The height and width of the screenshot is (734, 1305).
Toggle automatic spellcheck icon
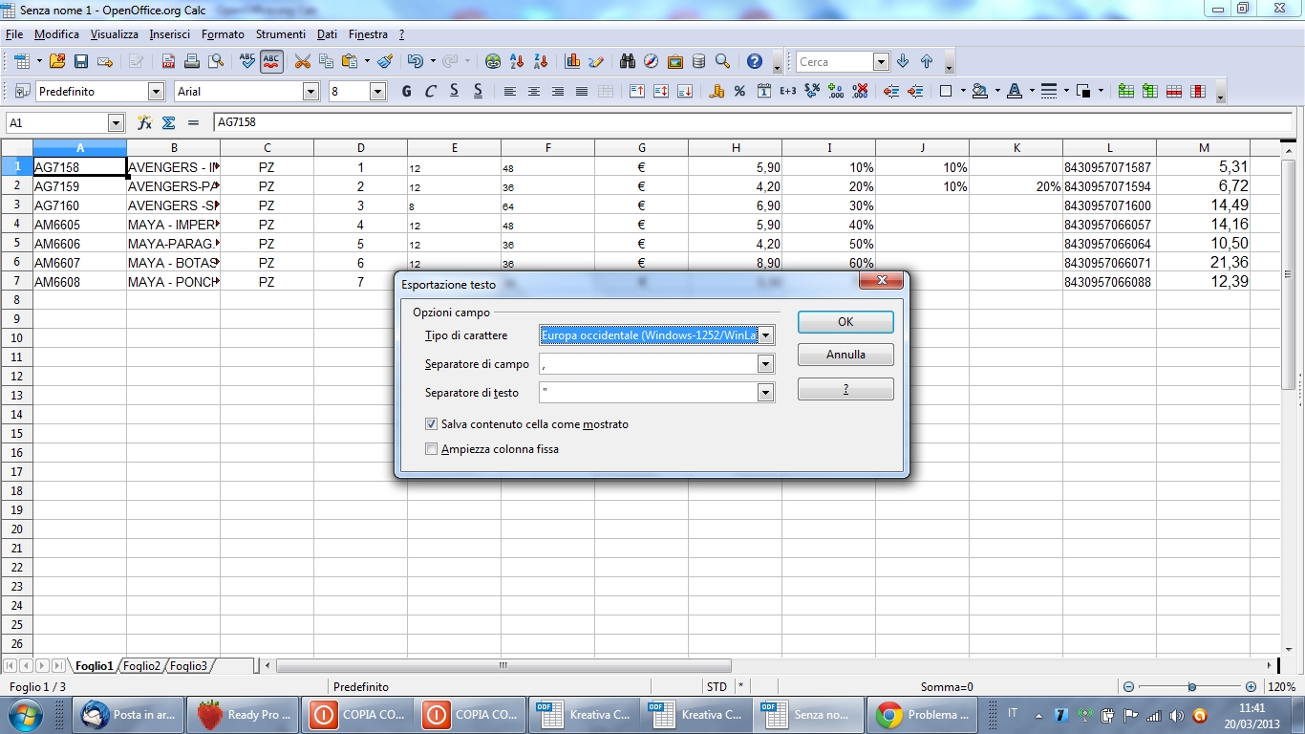pos(271,62)
